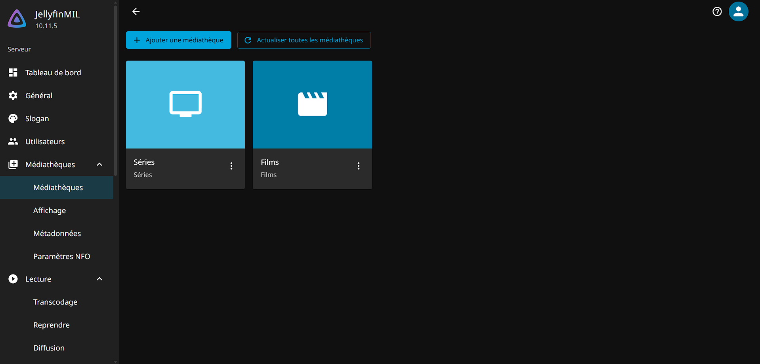Open the help question mark icon

[717, 11]
